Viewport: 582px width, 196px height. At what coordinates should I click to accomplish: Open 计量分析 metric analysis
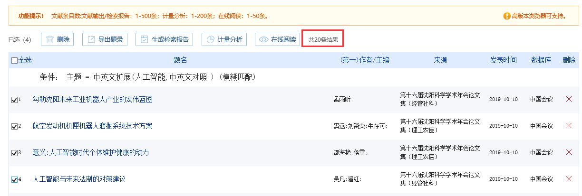click(x=224, y=39)
